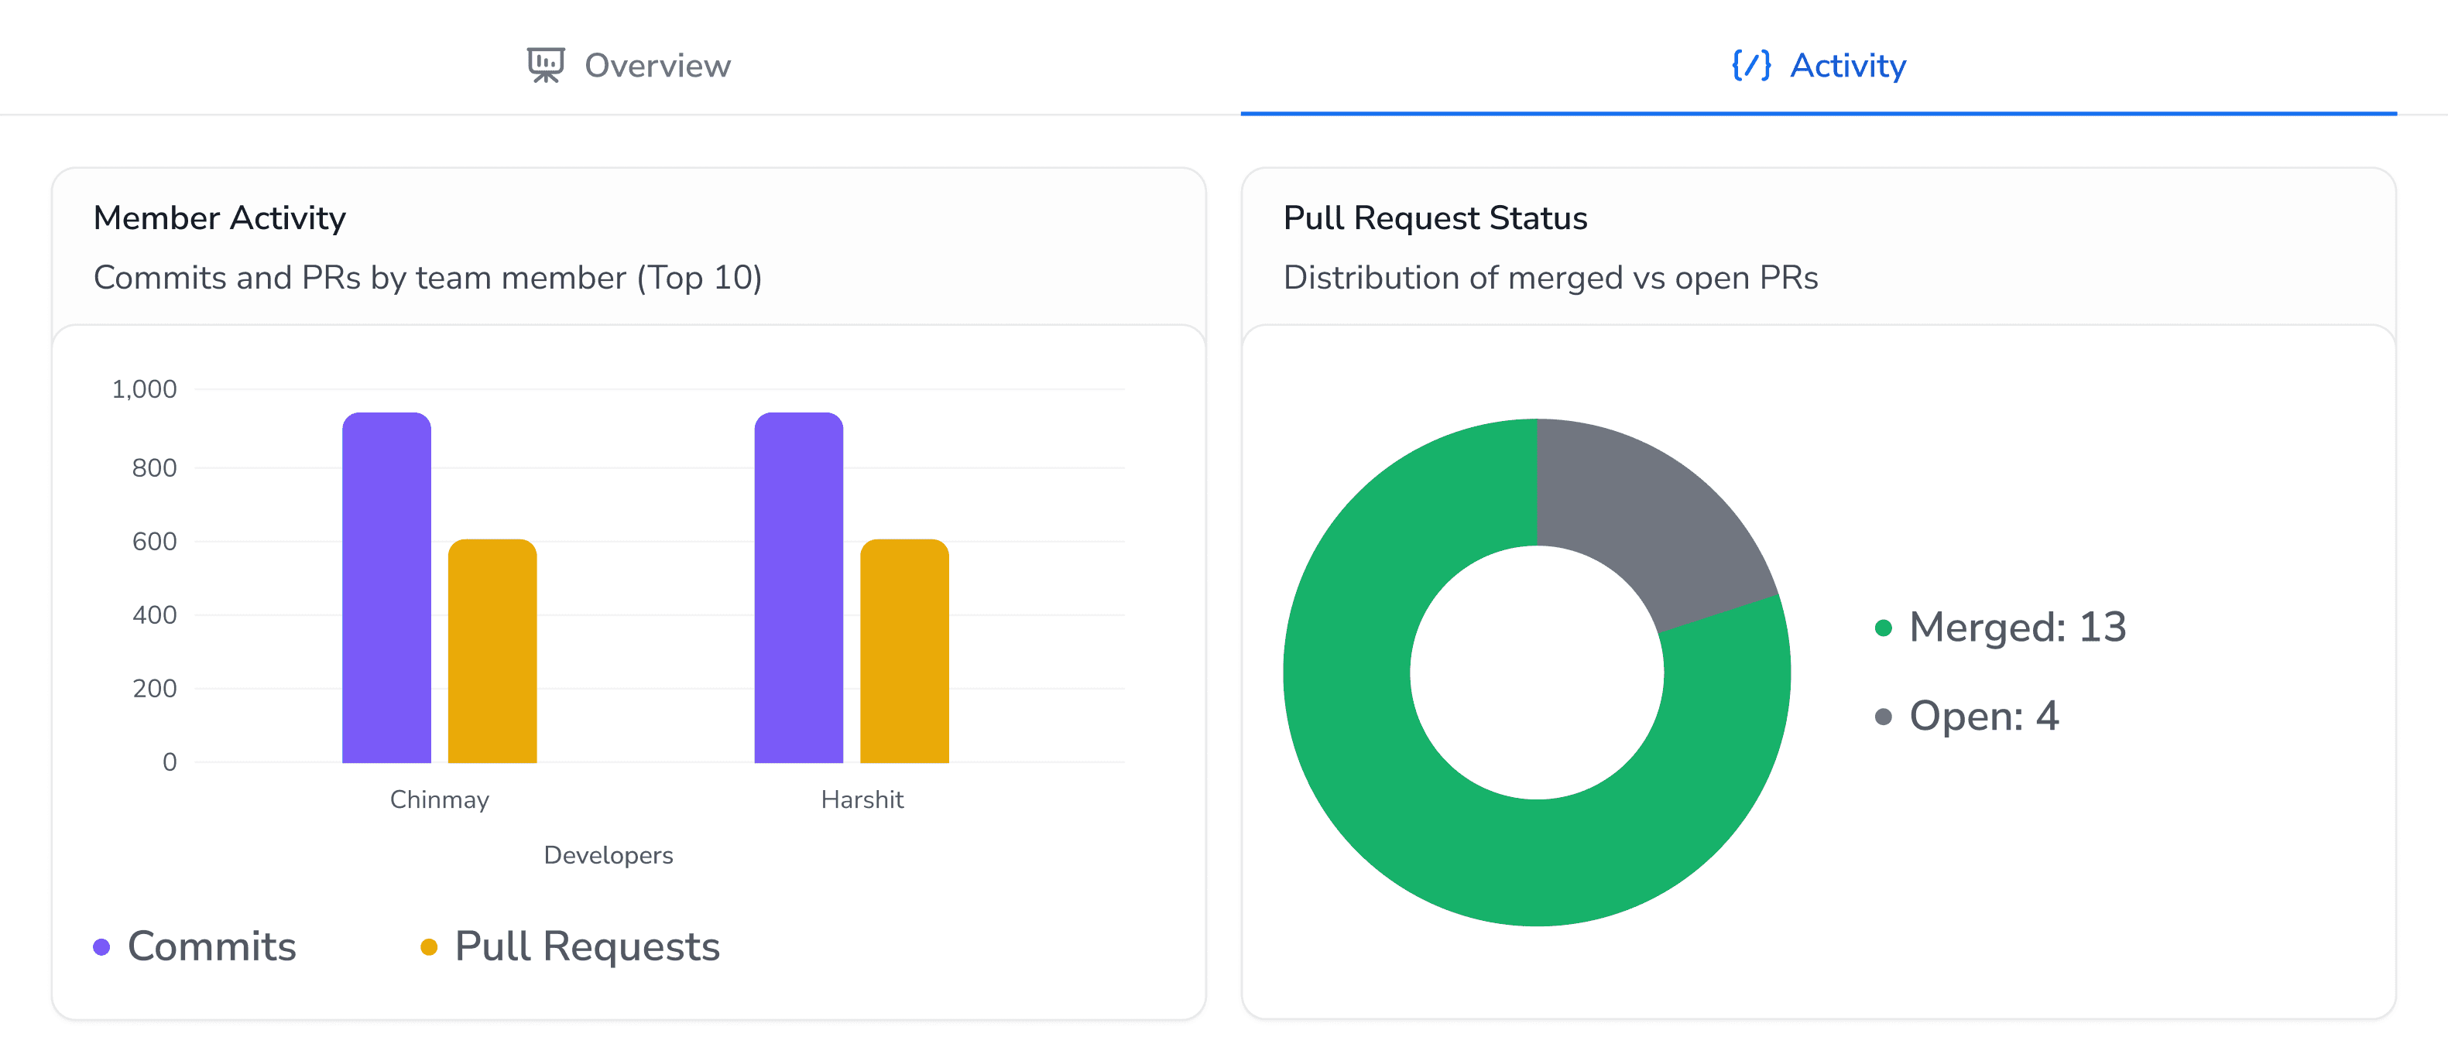The width and height of the screenshot is (2448, 1054).
Task: Select the Open: 4 legend label
Action: [1983, 717]
